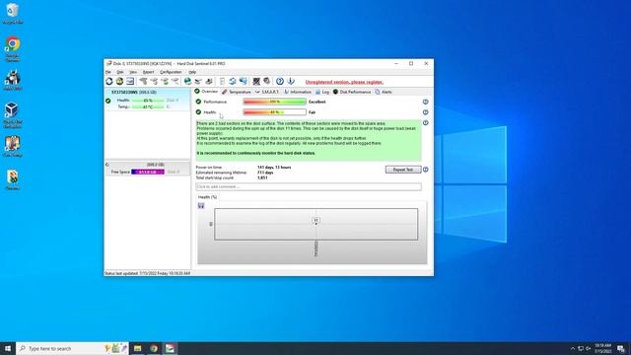The width and height of the screenshot is (631, 355).
Task: Open the File menu
Action: [x=108, y=72]
